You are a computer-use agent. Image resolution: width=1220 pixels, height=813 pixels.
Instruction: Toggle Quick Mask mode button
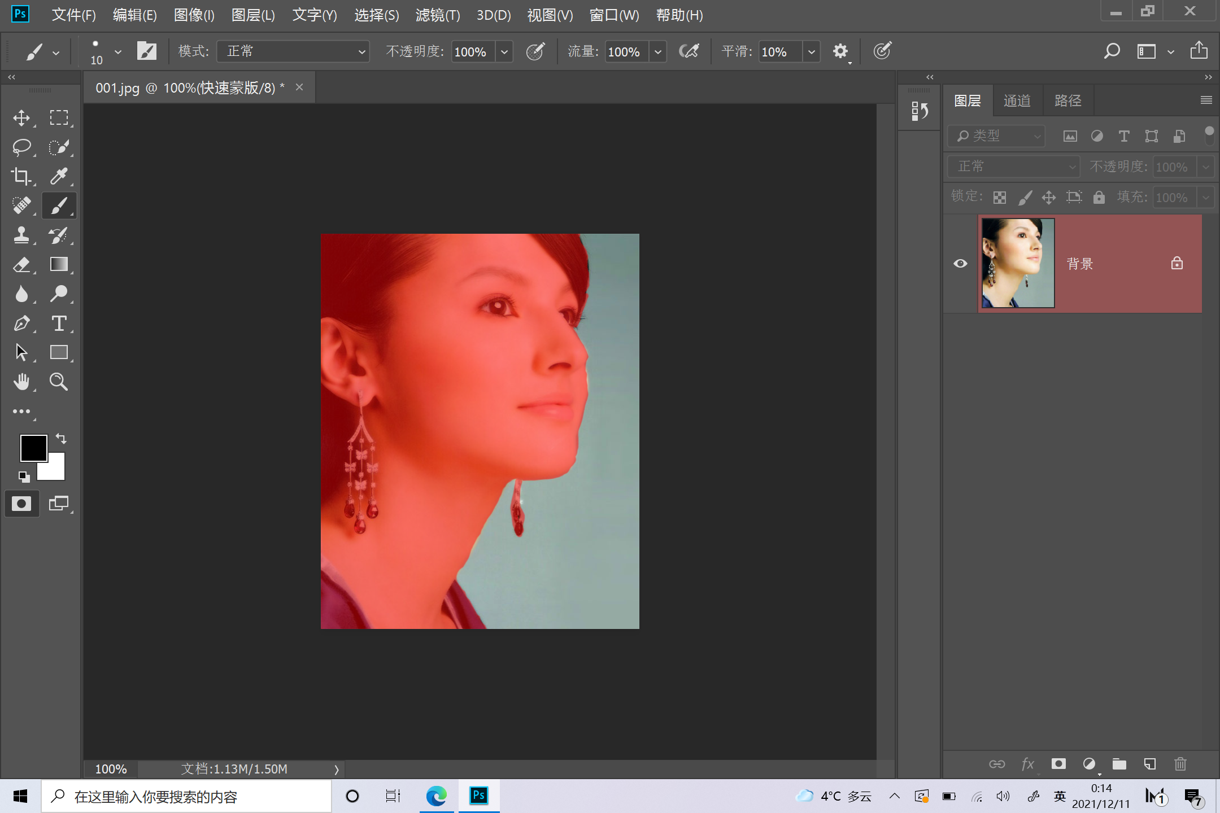click(x=21, y=504)
